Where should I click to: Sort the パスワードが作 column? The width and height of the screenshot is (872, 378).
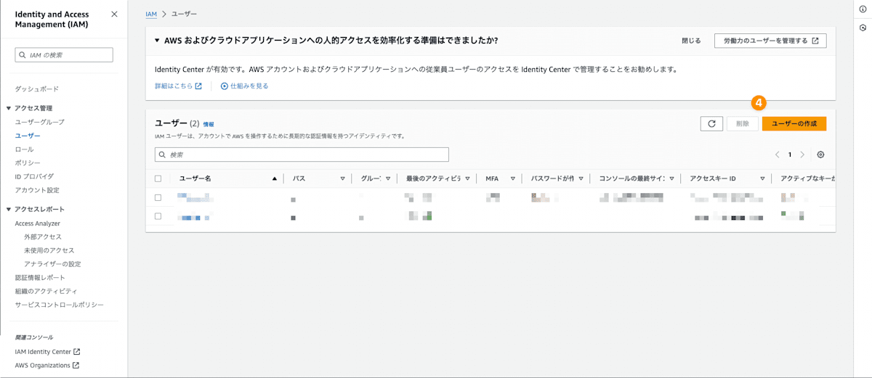[582, 178]
